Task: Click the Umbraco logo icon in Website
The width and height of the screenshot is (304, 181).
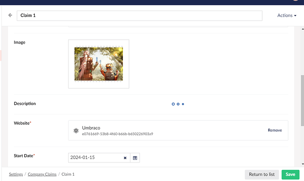Action: 76,131
